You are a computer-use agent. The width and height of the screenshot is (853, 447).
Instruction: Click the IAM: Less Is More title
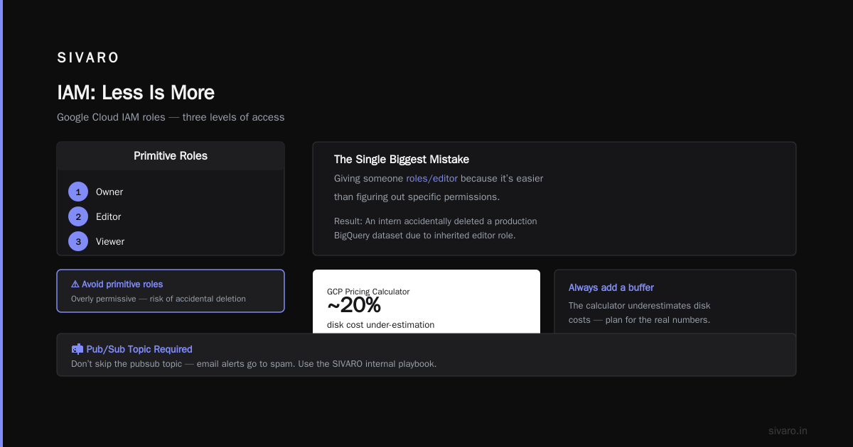click(136, 93)
